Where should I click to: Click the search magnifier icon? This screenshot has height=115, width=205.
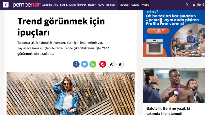coord(187,5)
